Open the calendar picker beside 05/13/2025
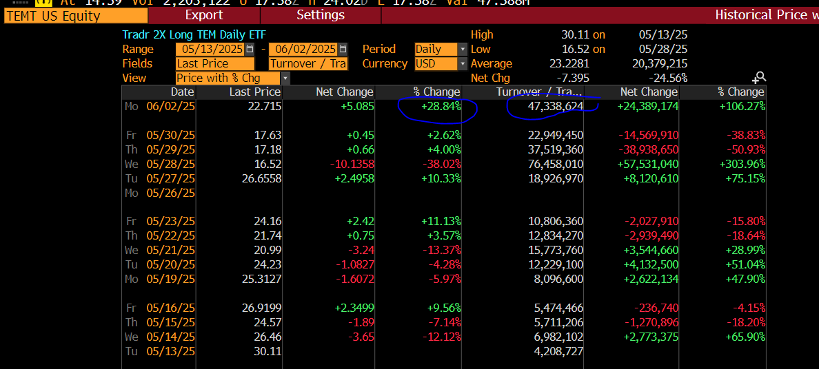Screen dimensions: 819x369 point(250,49)
